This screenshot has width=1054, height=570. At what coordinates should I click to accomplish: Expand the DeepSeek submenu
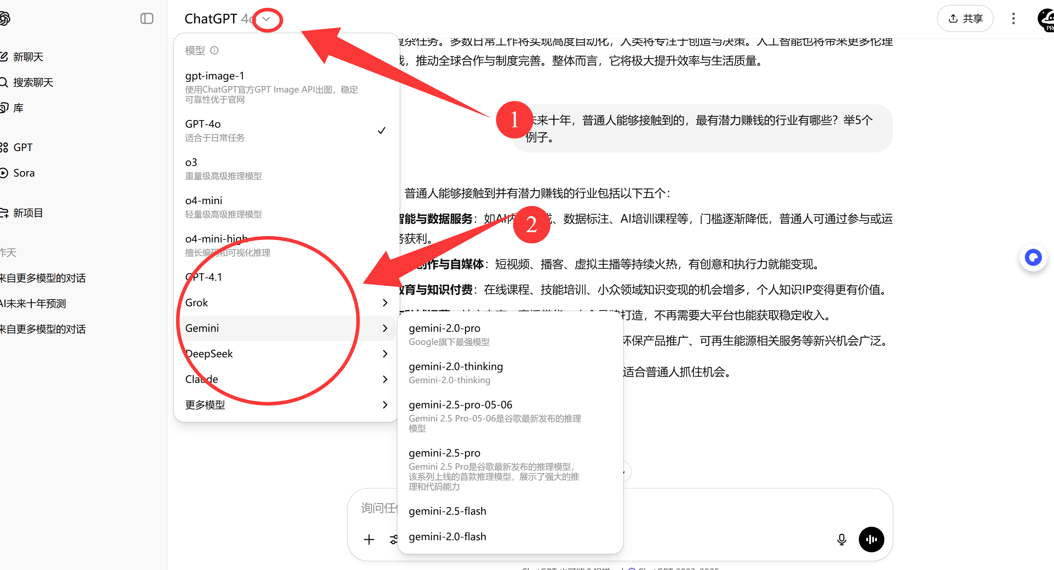point(286,353)
